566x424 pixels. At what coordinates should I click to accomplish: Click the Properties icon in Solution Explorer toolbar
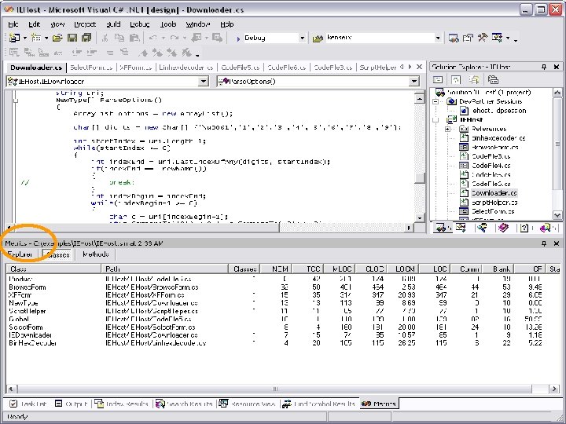click(493, 79)
